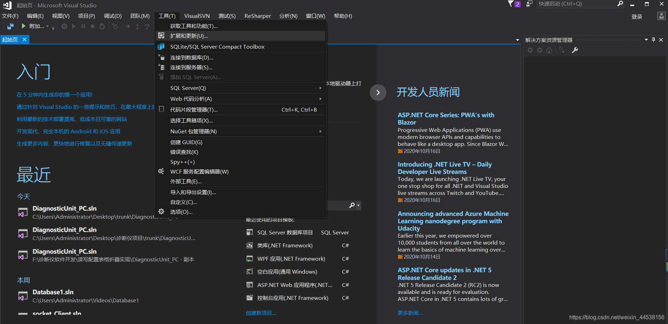Select 选项(O)... menu item
The width and height of the screenshot is (668, 324).
click(240, 212)
